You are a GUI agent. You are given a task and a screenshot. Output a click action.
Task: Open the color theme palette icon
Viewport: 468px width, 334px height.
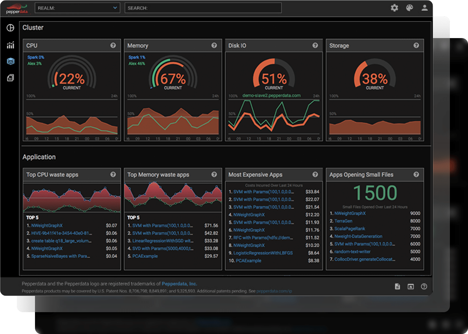tap(410, 8)
